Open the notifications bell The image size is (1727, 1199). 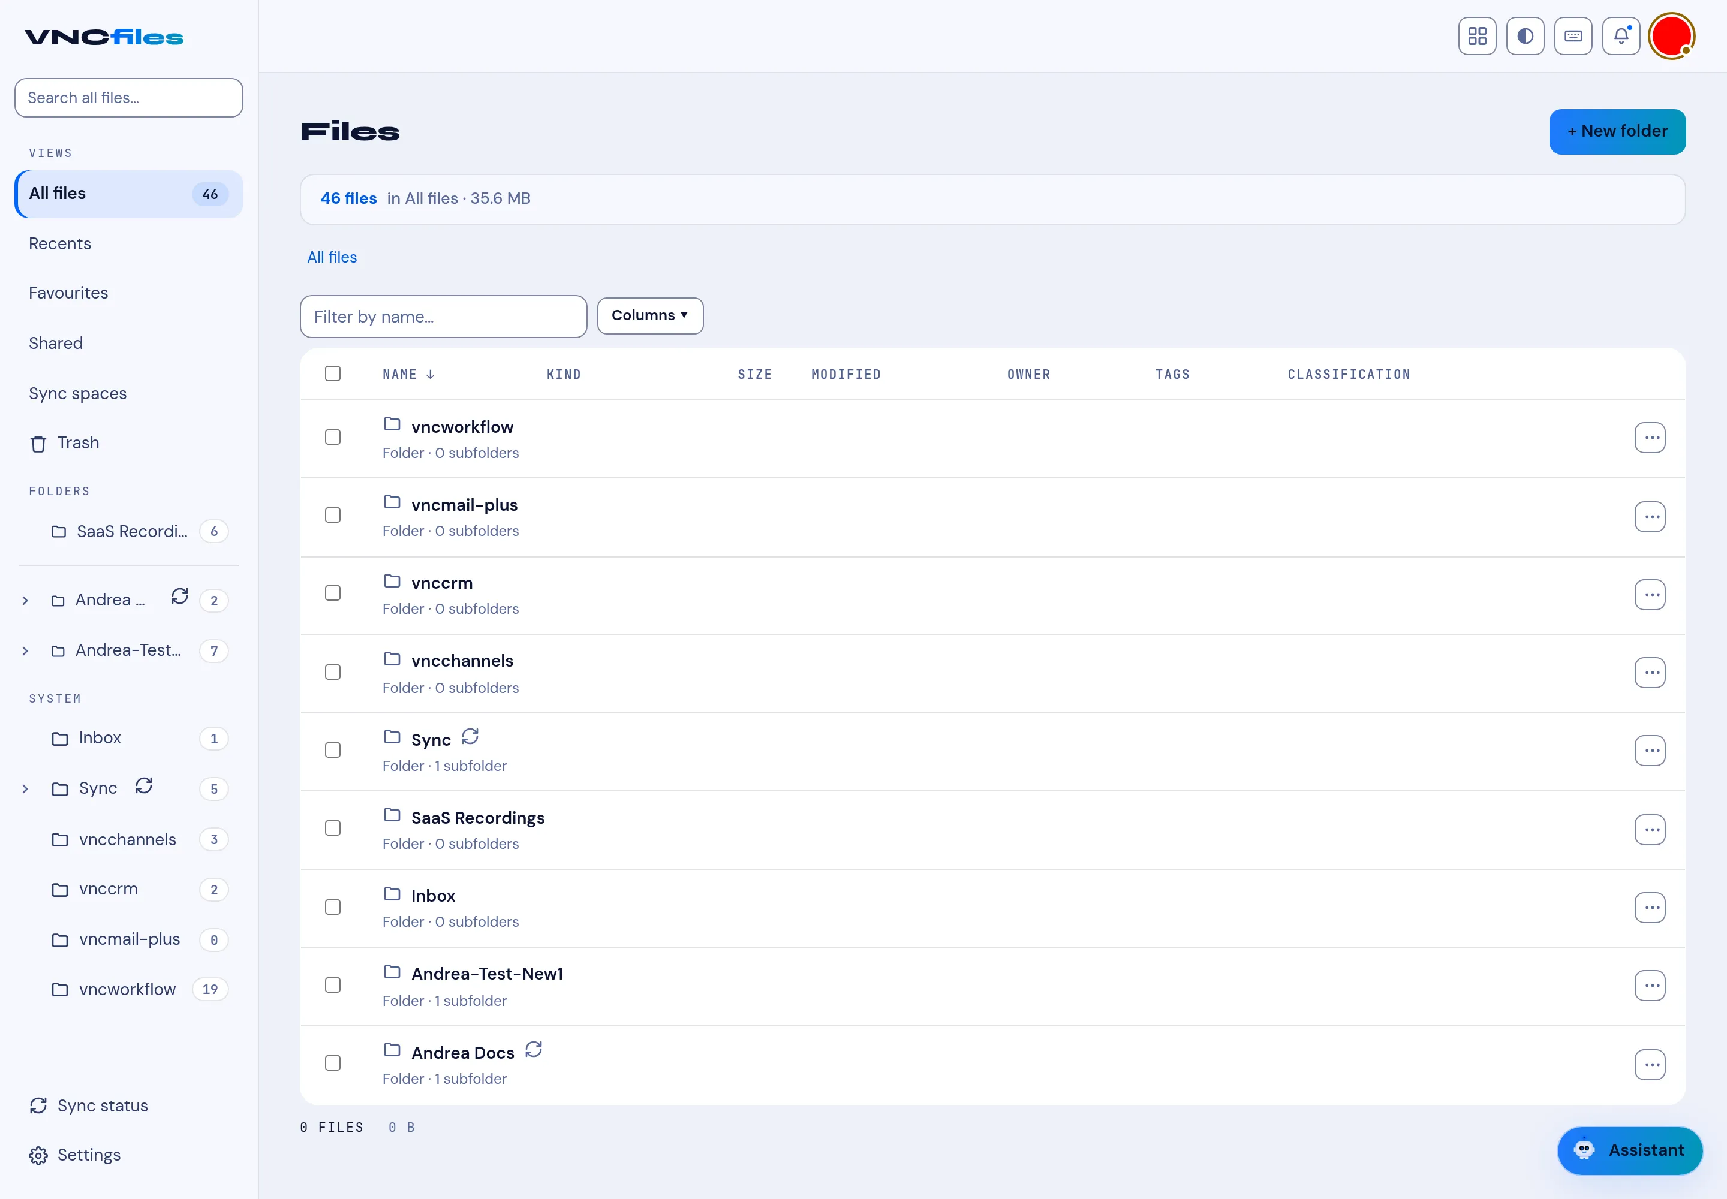[1621, 36]
